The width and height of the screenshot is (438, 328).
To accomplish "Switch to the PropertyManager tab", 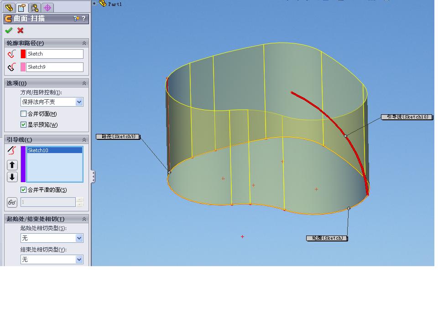I will coord(22,8).
